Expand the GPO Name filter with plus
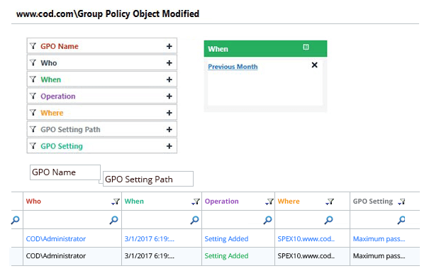This screenshot has width=434, height=271. (x=169, y=46)
